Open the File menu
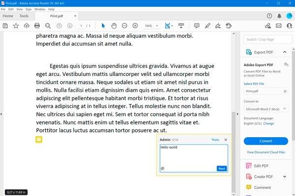Viewport: 295px width, 196px height. coord(3,9)
